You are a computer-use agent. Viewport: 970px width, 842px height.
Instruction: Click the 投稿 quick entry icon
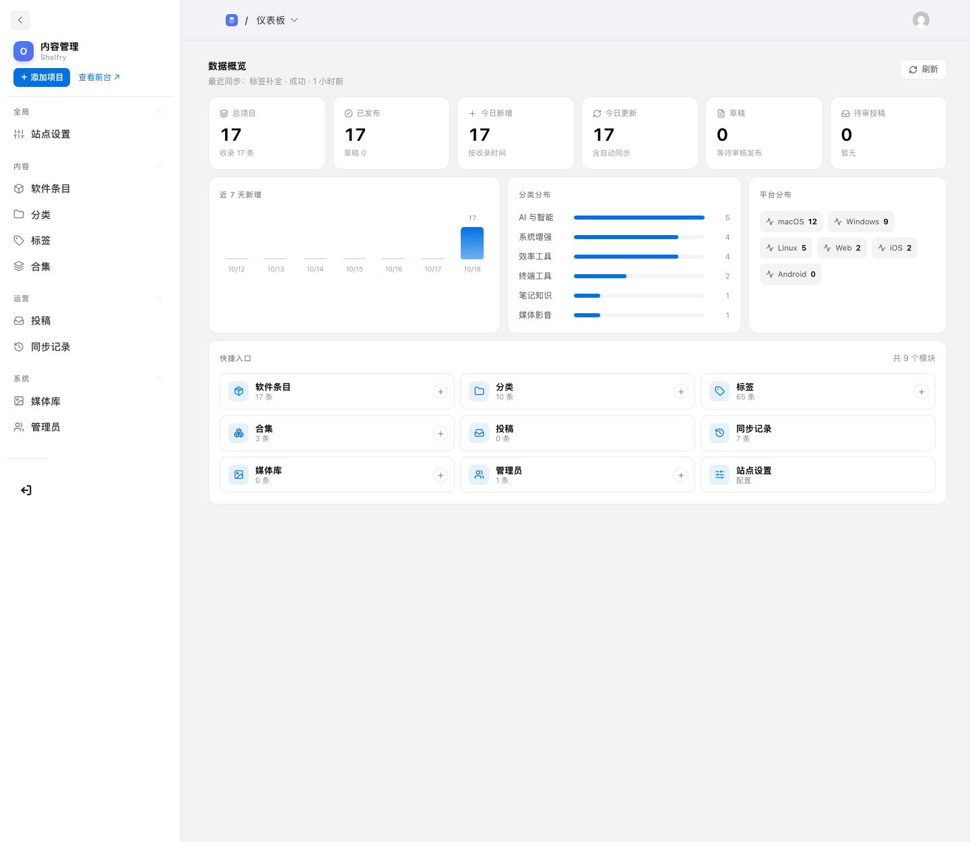[479, 433]
